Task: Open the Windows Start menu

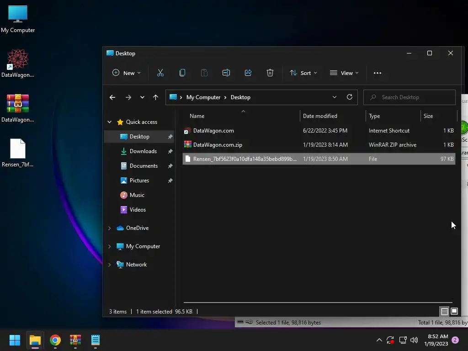Action: pos(15,340)
